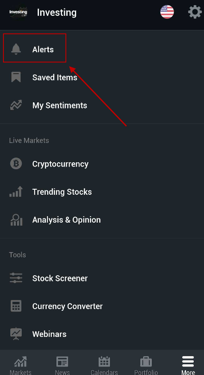Open the Calendars tab
Viewport: 204px width, 375px height.
point(104,365)
